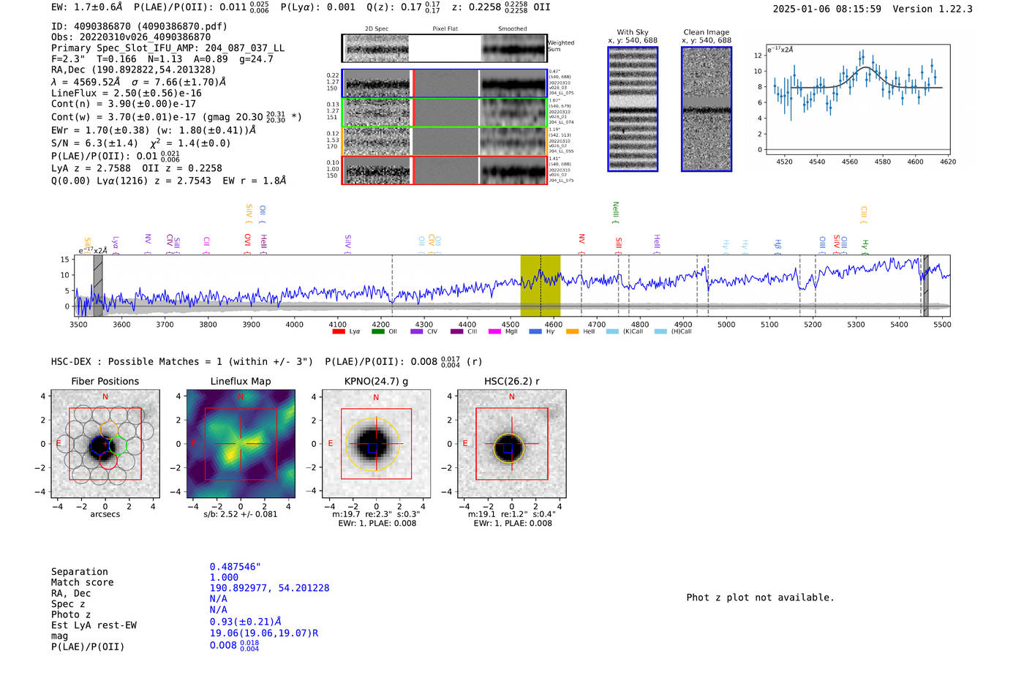Open the Gaussian emission line fit plot
The image size is (1024, 697).
[857, 99]
